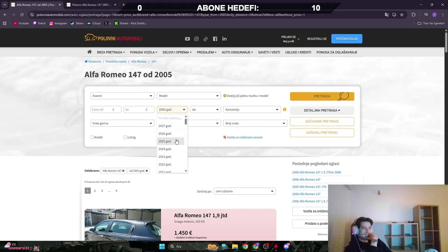Open the Broj vrata dropdown
The image size is (448, 252).
click(x=255, y=123)
